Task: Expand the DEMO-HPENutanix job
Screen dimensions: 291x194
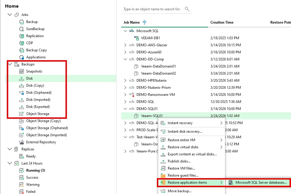Action: 125,80
